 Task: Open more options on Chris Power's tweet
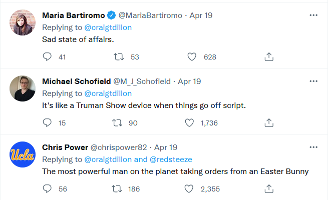313,147
